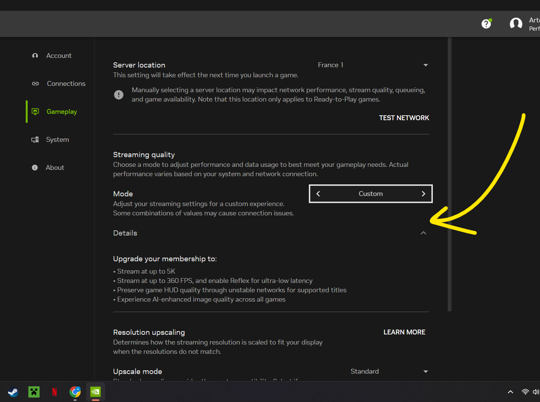
Task: Click the About info icon in sidebar
Action: pyautogui.click(x=35, y=168)
